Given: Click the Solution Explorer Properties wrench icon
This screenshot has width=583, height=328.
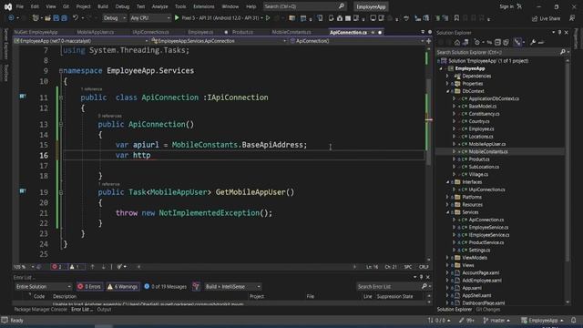Looking at the screenshot, I should tap(533, 43).
